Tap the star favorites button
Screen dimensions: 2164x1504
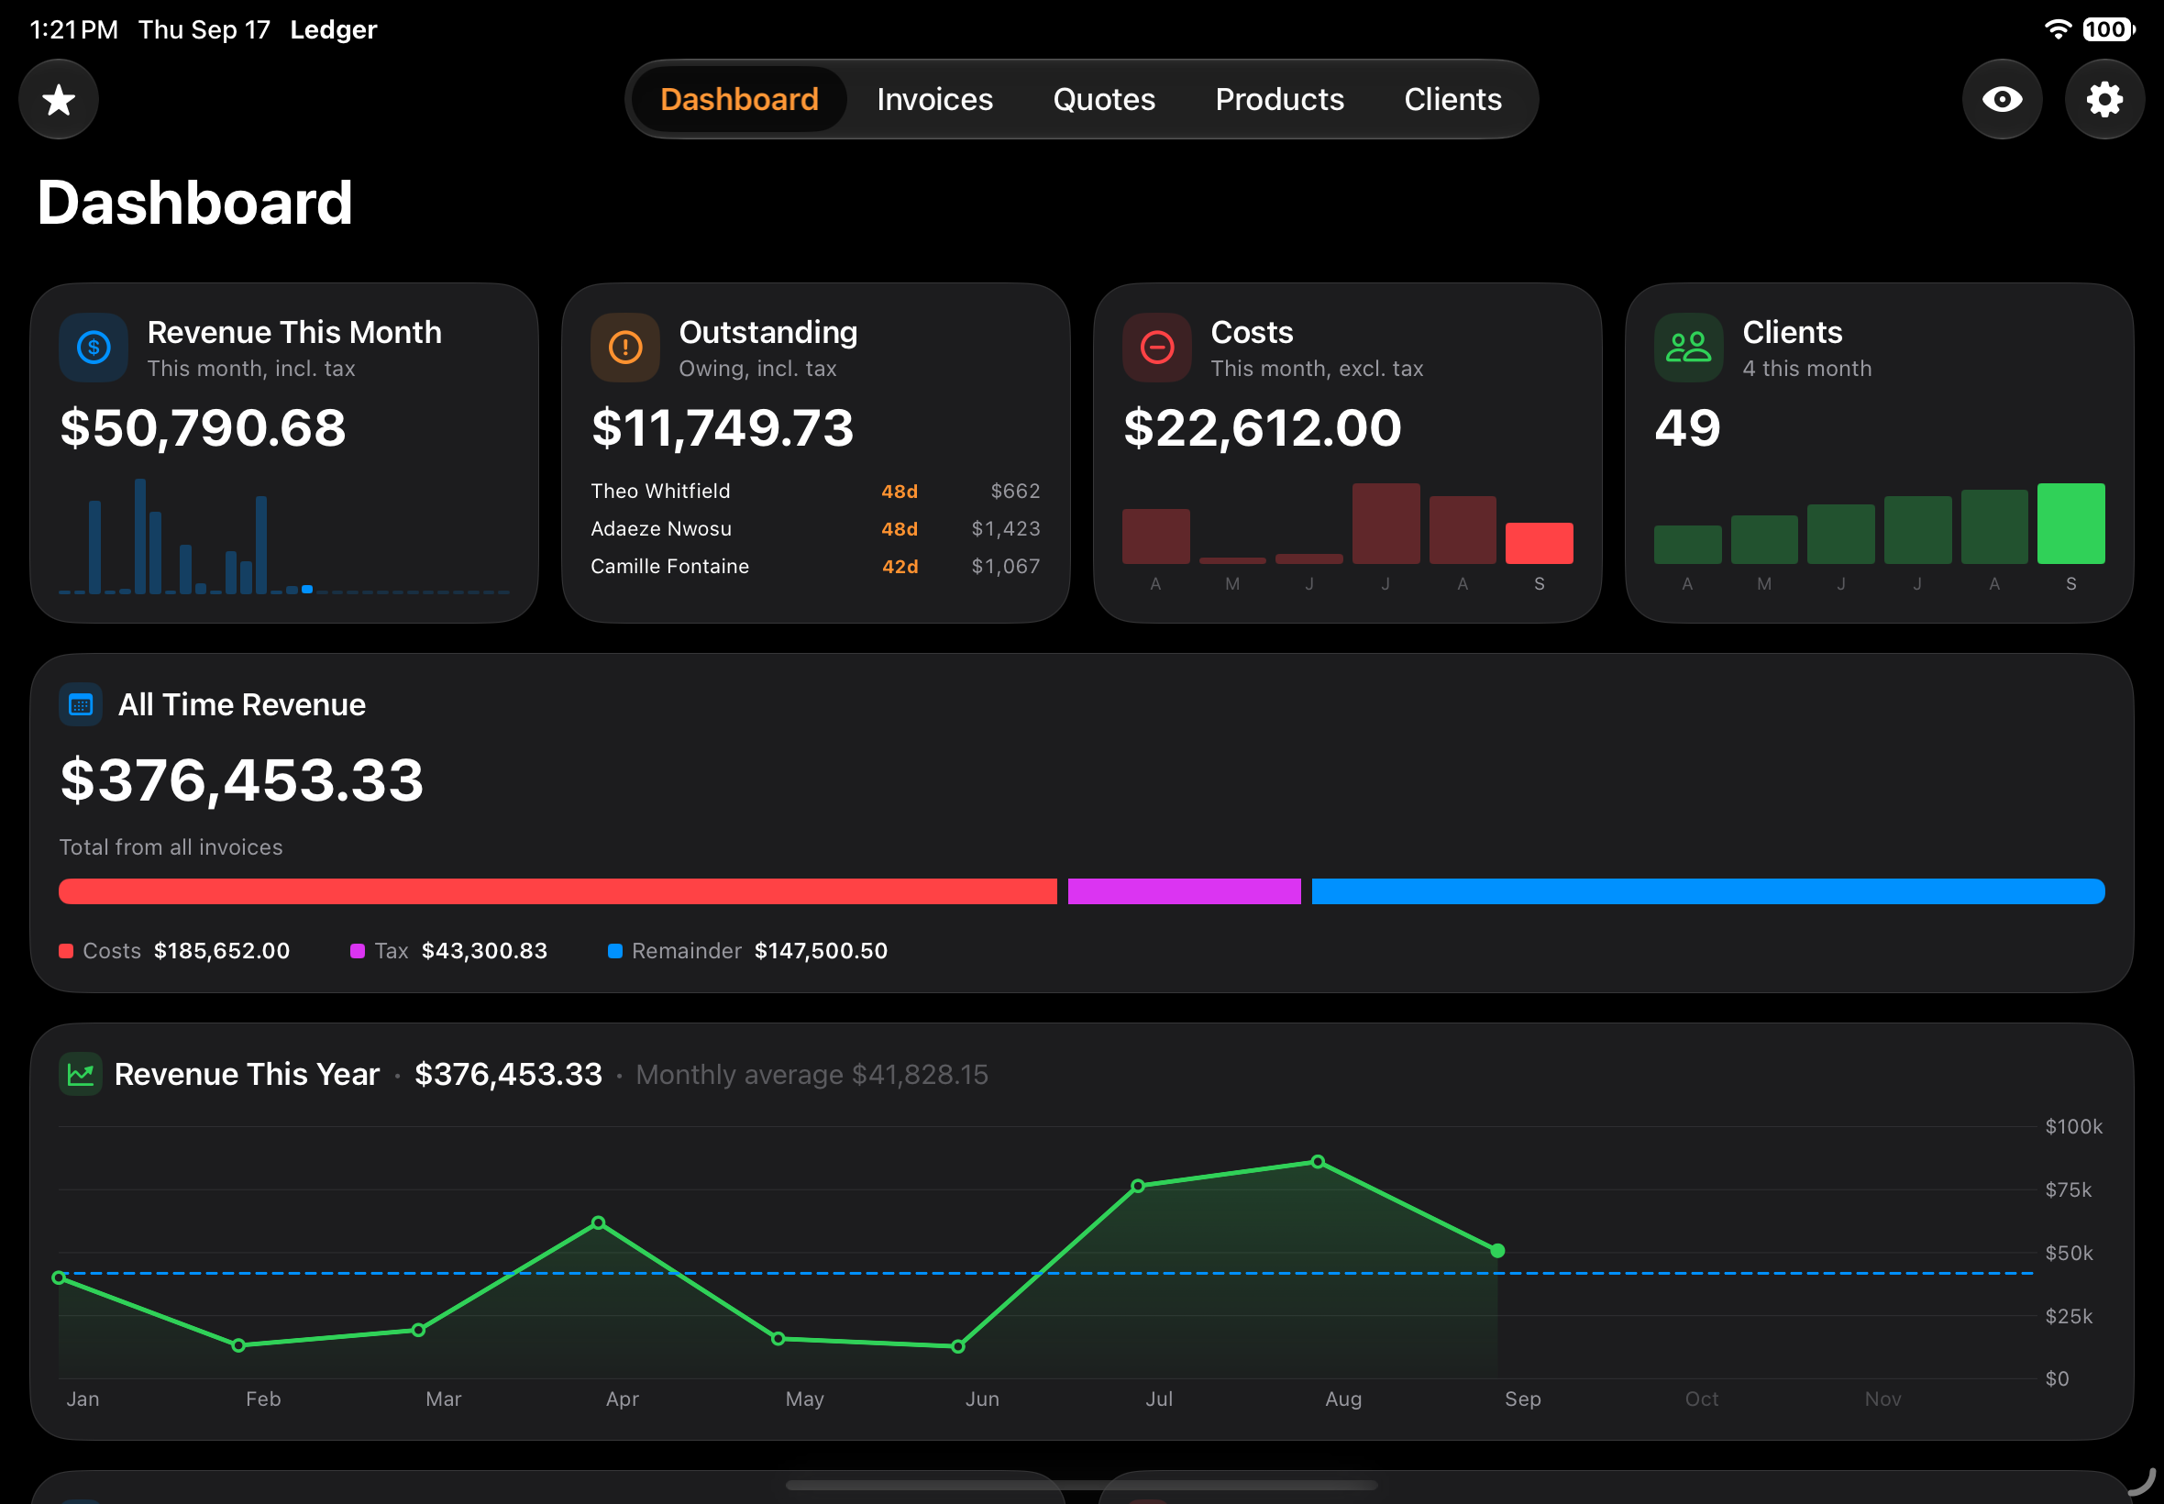pos(59,99)
